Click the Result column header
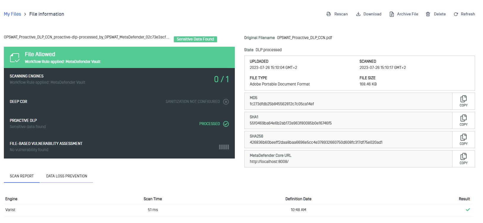Image resolution: width=483 pixels, height=223 pixels. [464, 199]
